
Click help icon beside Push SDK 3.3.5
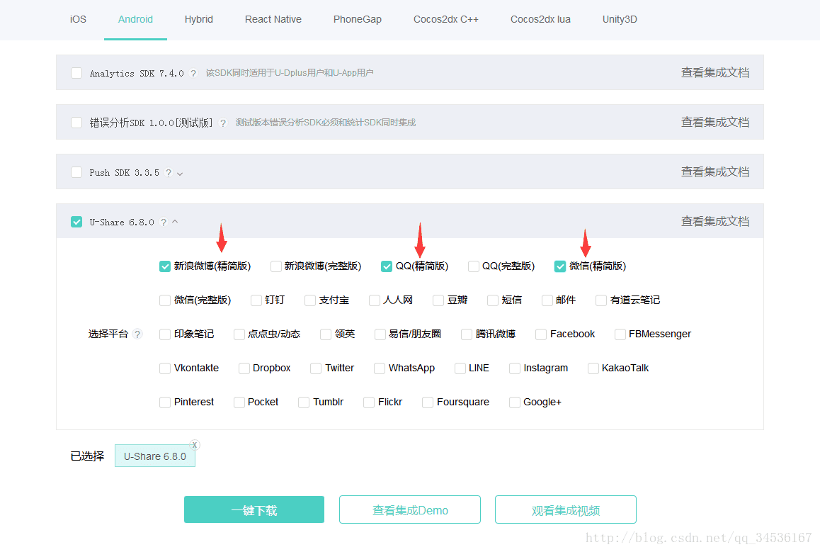tap(169, 173)
